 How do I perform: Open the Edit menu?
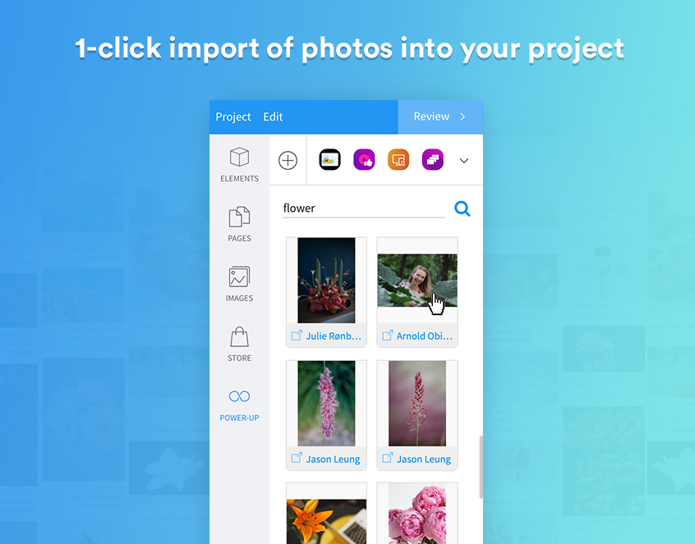click(273, 117)
